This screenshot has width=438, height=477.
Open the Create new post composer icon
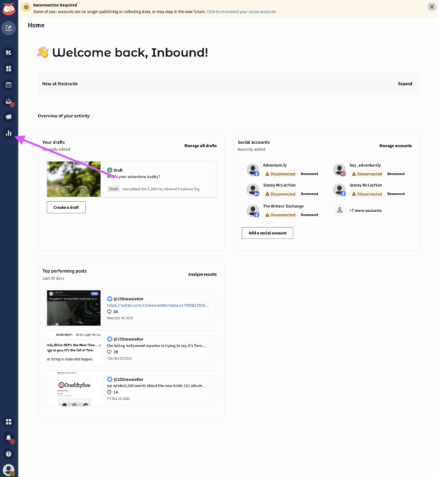click(x=8, y=28)
